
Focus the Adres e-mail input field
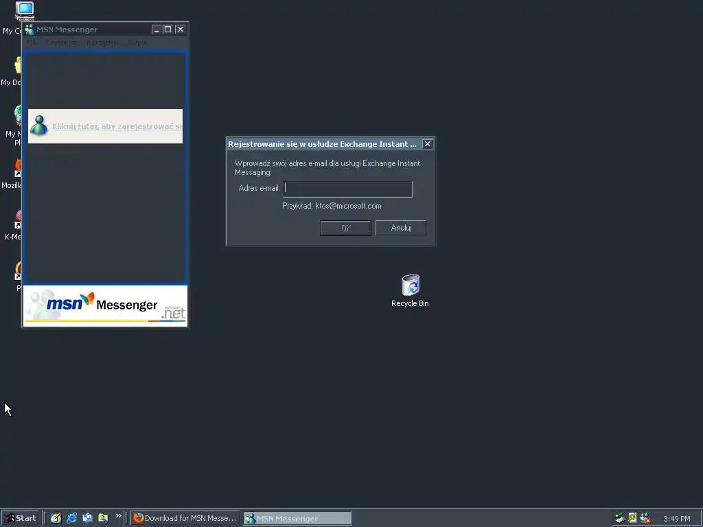pyautogui.click(x=347, y=189)
